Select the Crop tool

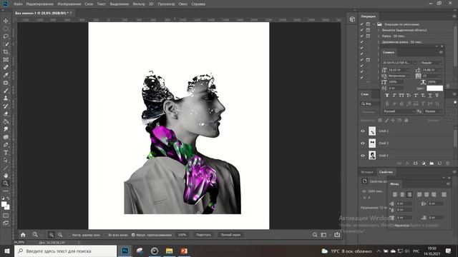tap(6, 52)
